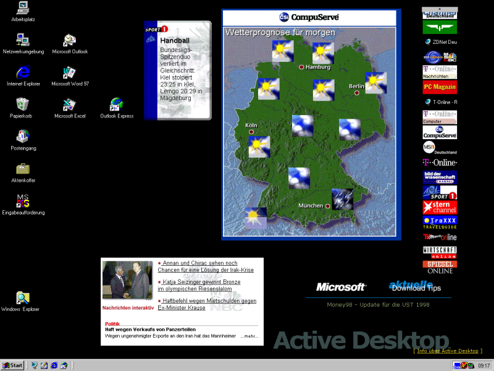Click Köln city label on weather map
Viewport: 494px width, 371px height.
251,126
